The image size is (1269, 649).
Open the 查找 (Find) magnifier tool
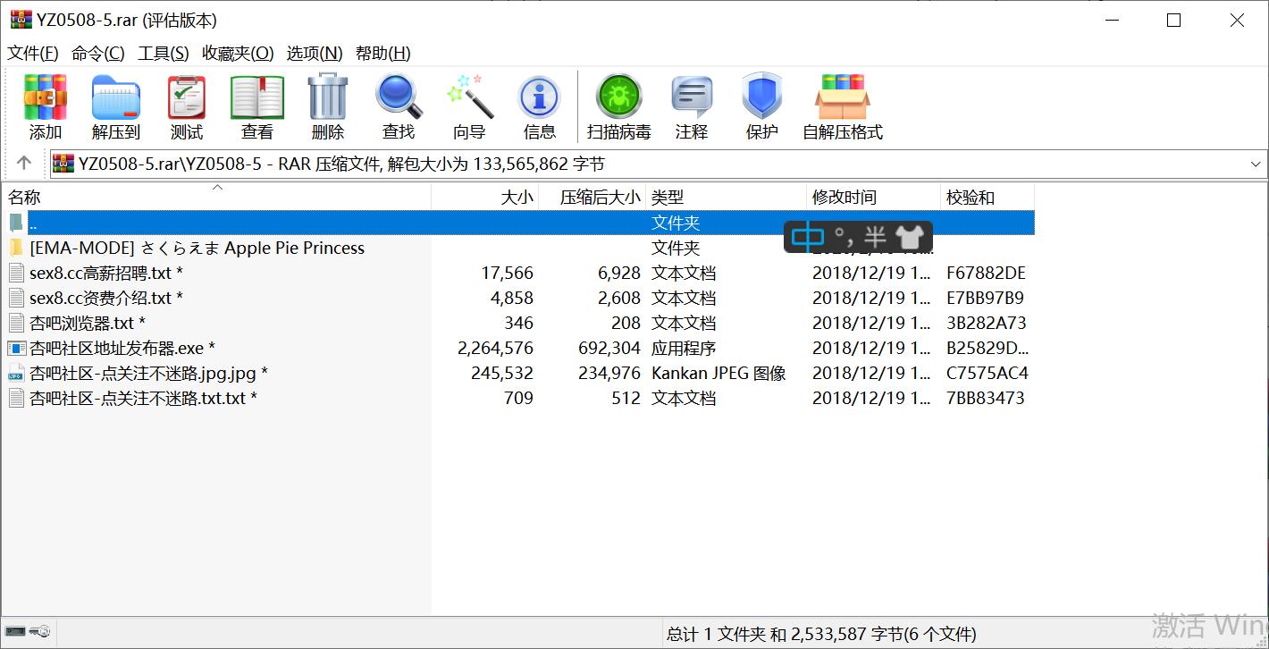pos(399,107)
